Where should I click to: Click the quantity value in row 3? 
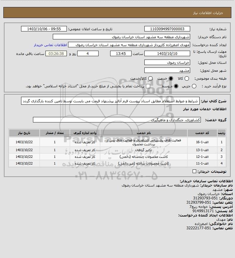[55, 157]
